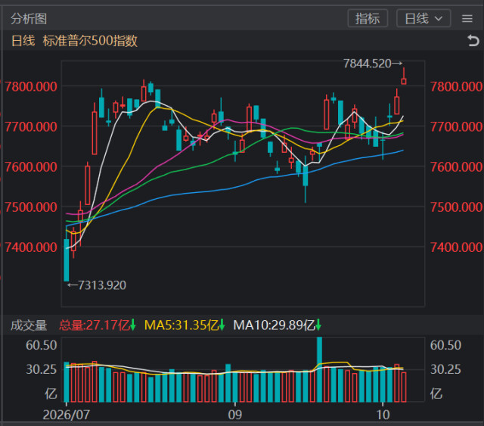Open the 指标 indicators button
Viewport: 484px width, 426px height.
(x=368, y=18)
